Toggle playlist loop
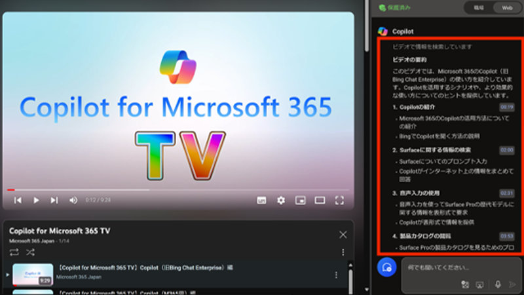 [14, 252]
